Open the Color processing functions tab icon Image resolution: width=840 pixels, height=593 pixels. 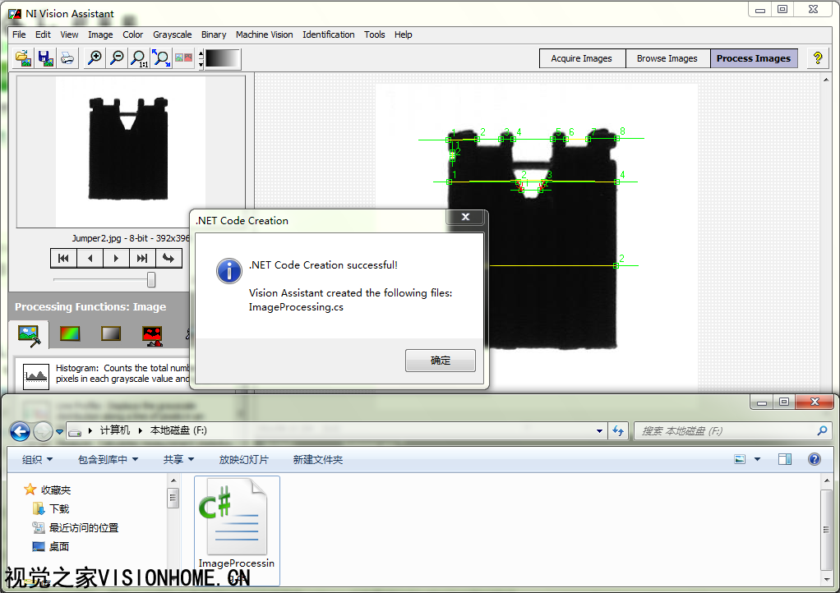point(72,334)
